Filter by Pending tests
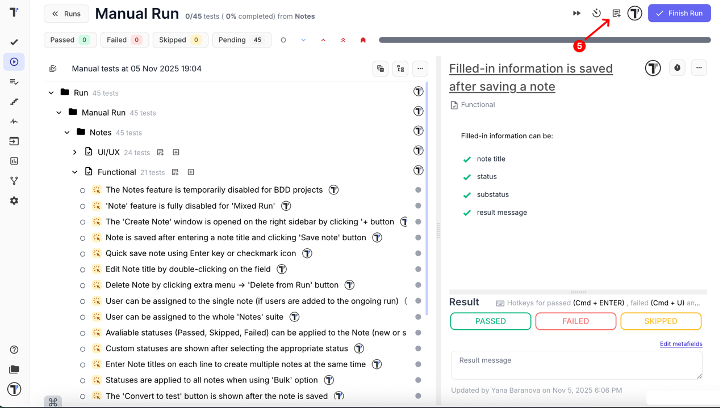Screen dimensions: 727x408 click(241, 40)
